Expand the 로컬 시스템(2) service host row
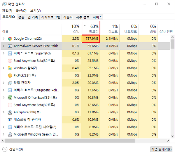Image resolution: width=175 pixels, height=156 pixels. (3, 127)
